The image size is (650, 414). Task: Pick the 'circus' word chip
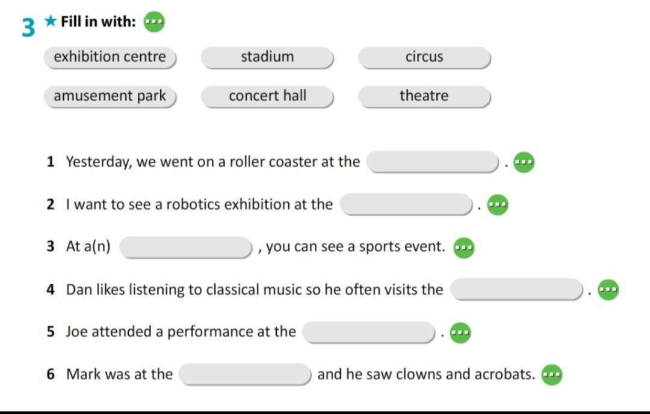pos(424,57)
